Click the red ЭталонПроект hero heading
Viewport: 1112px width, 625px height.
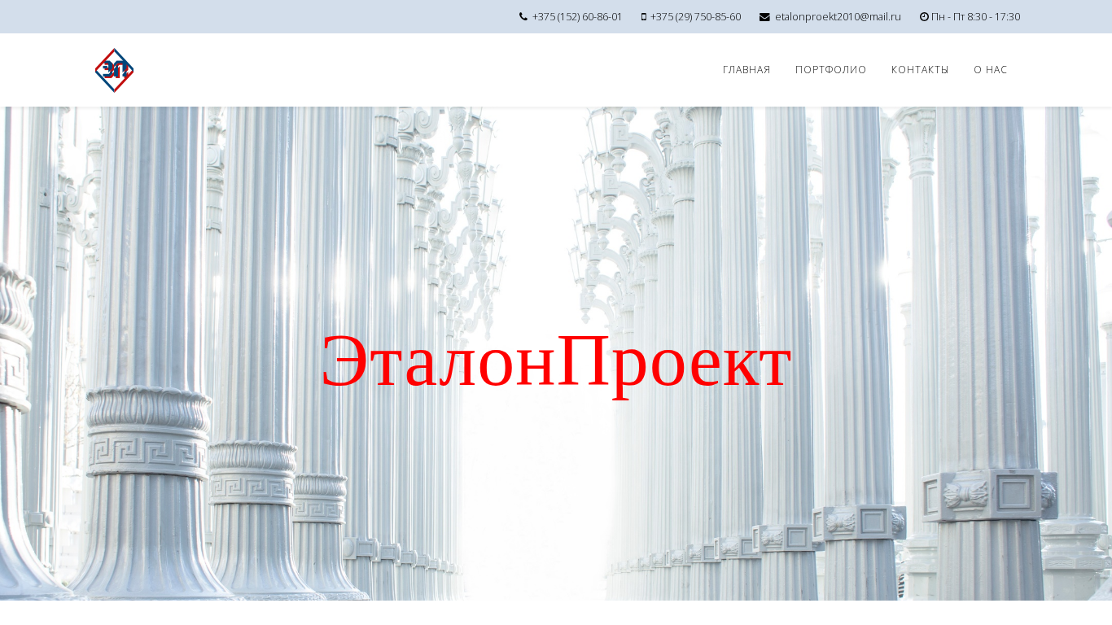point(556,361)
